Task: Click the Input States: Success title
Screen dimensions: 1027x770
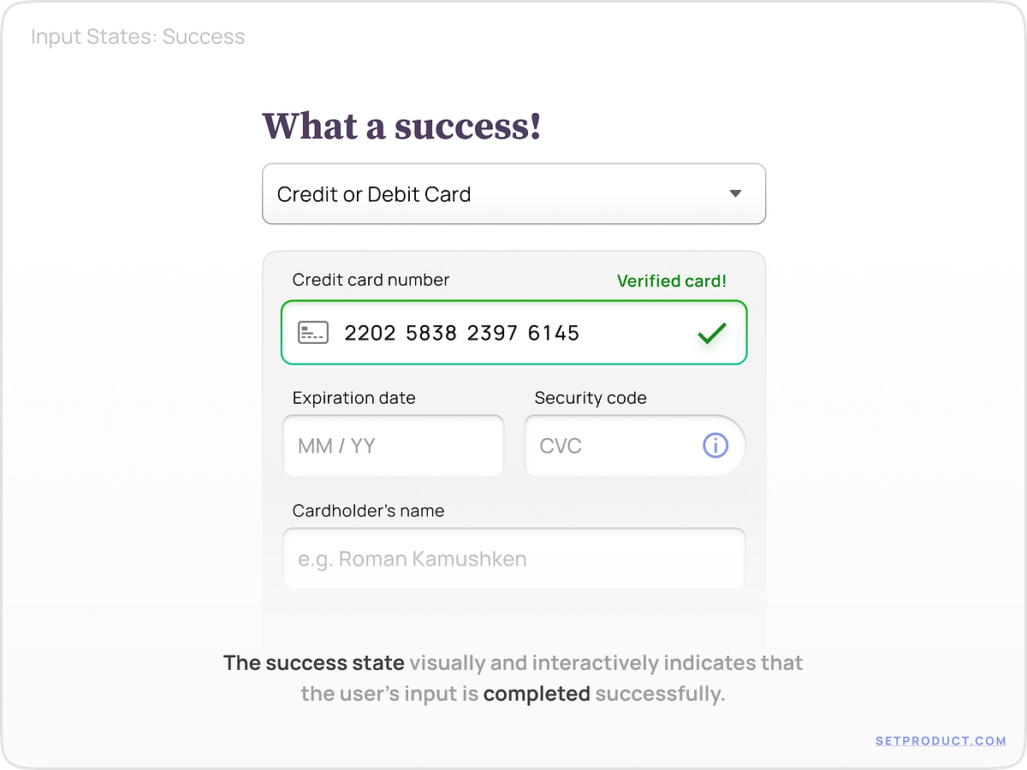Action: (138, 37)
